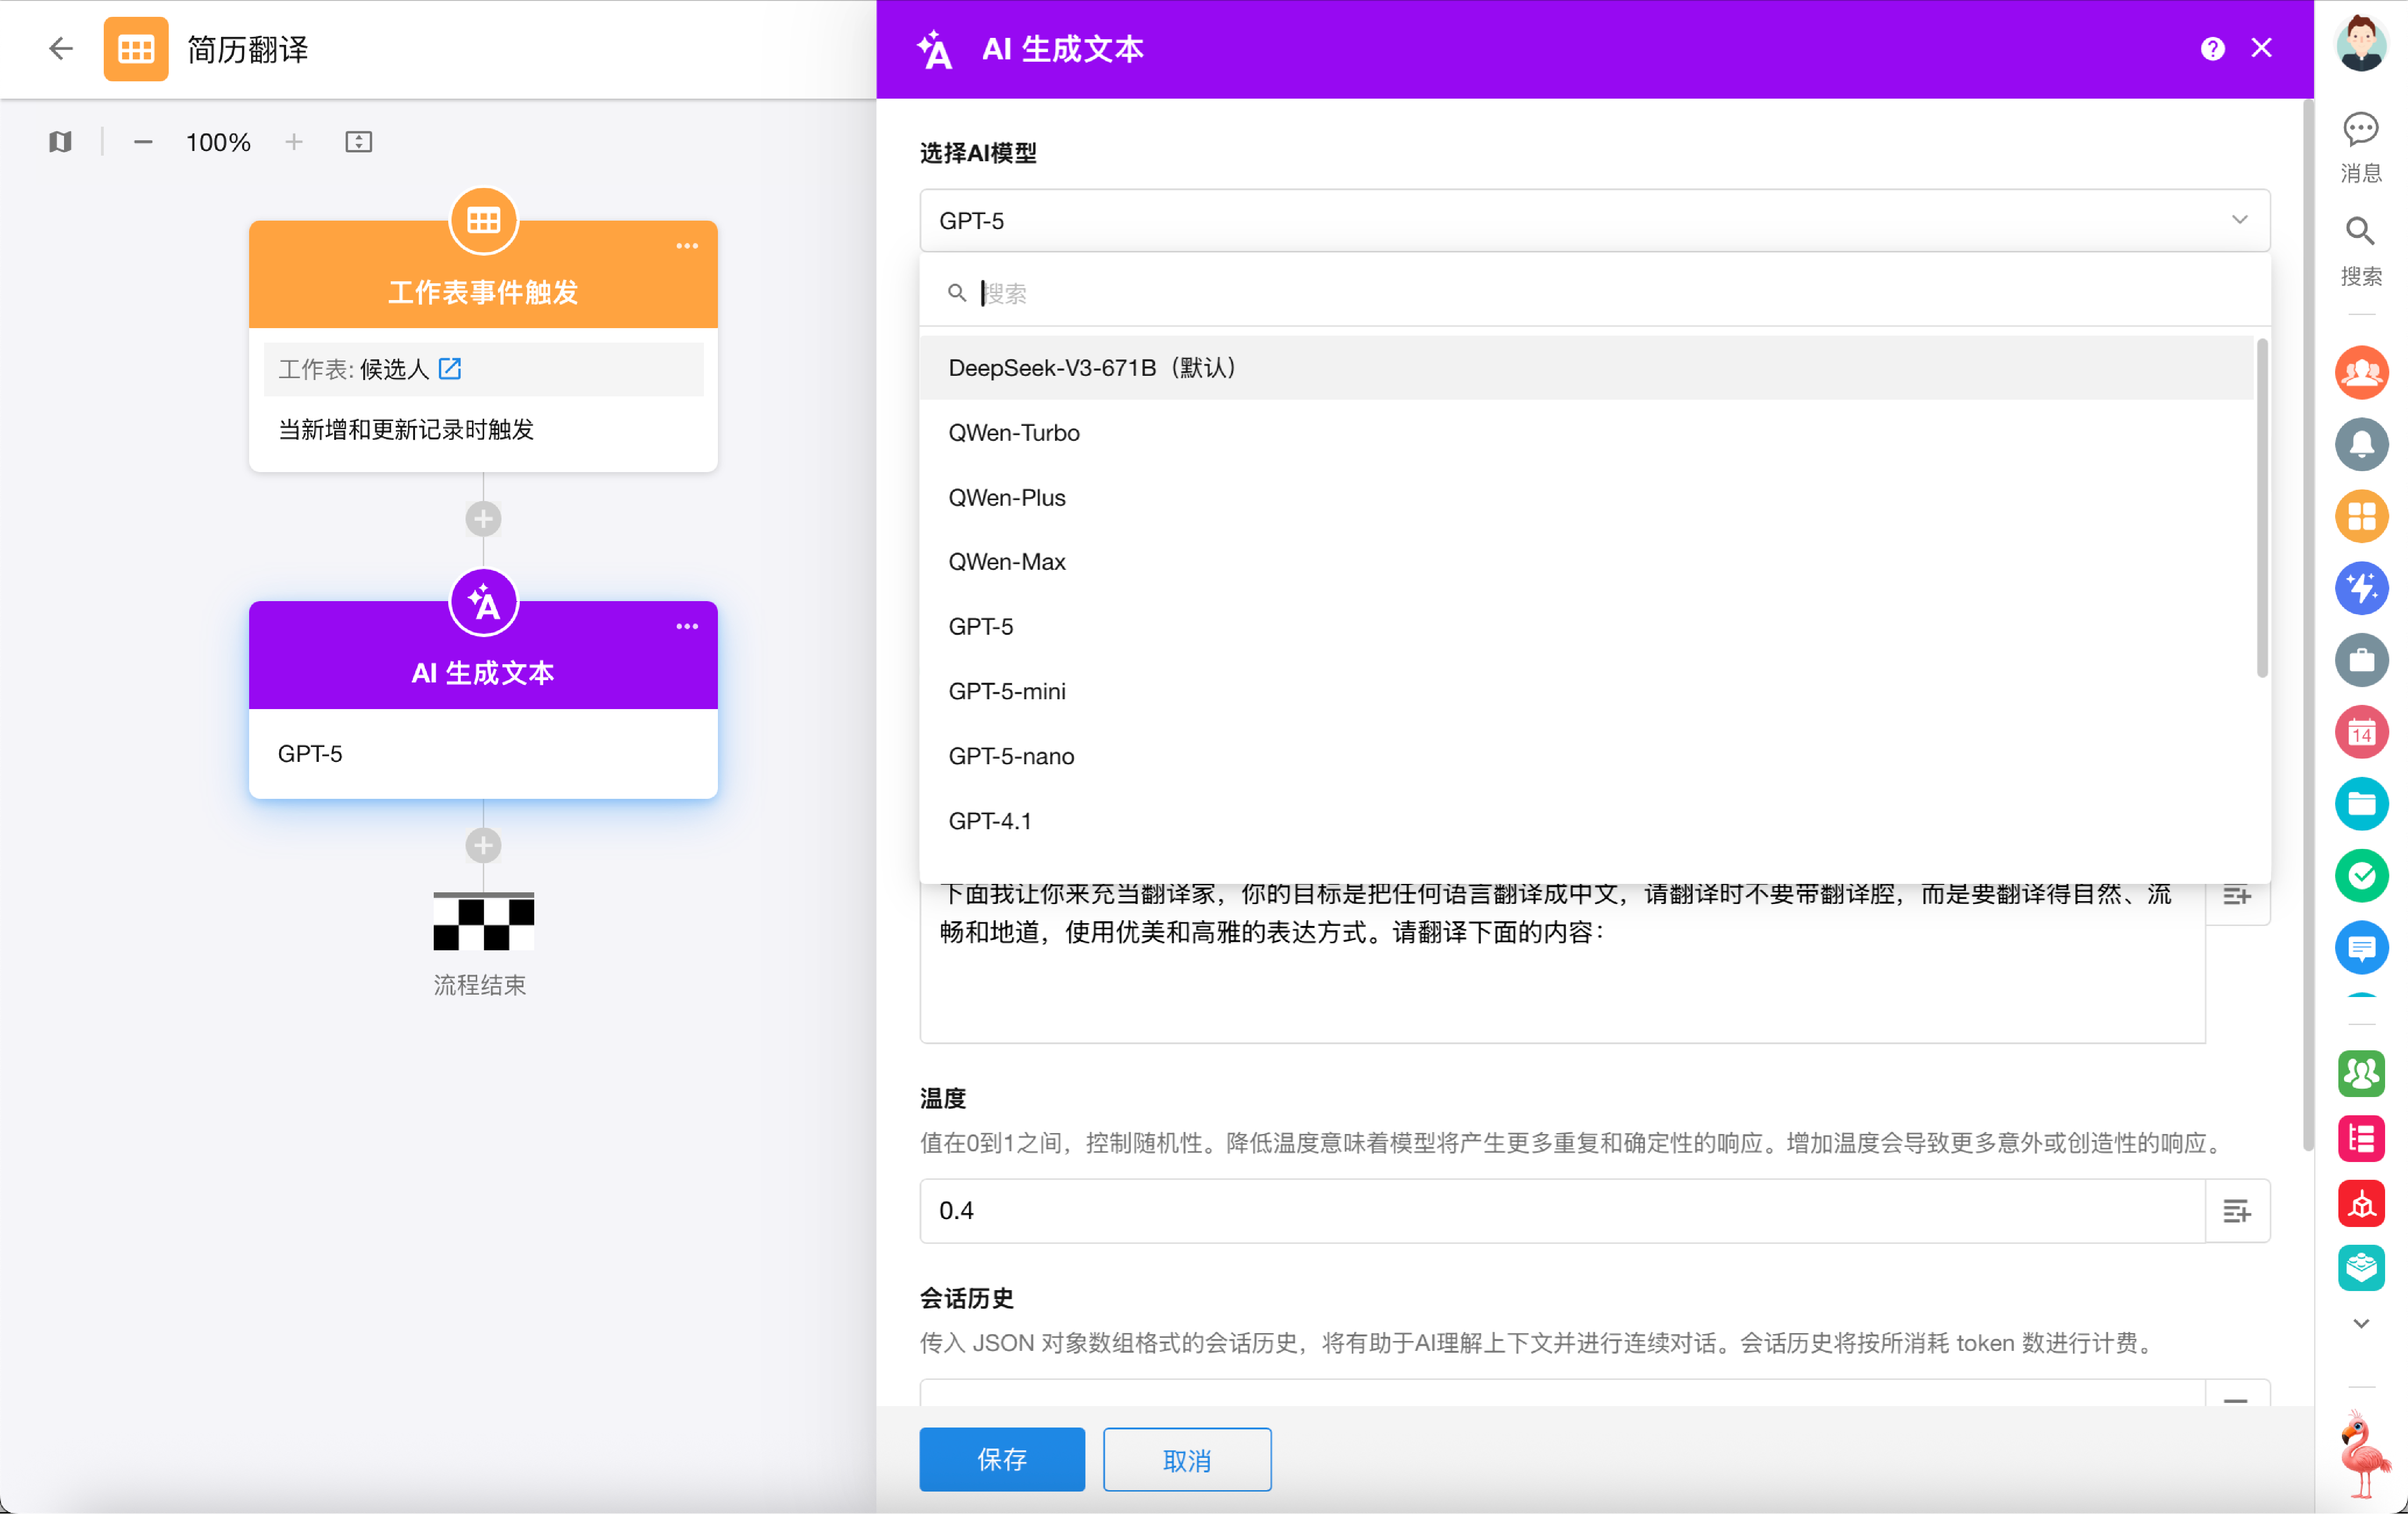Viewport: 2408px width, 1514px height.
Task: Click the fit-to-screen canvas icon
Action: [358, 142]
